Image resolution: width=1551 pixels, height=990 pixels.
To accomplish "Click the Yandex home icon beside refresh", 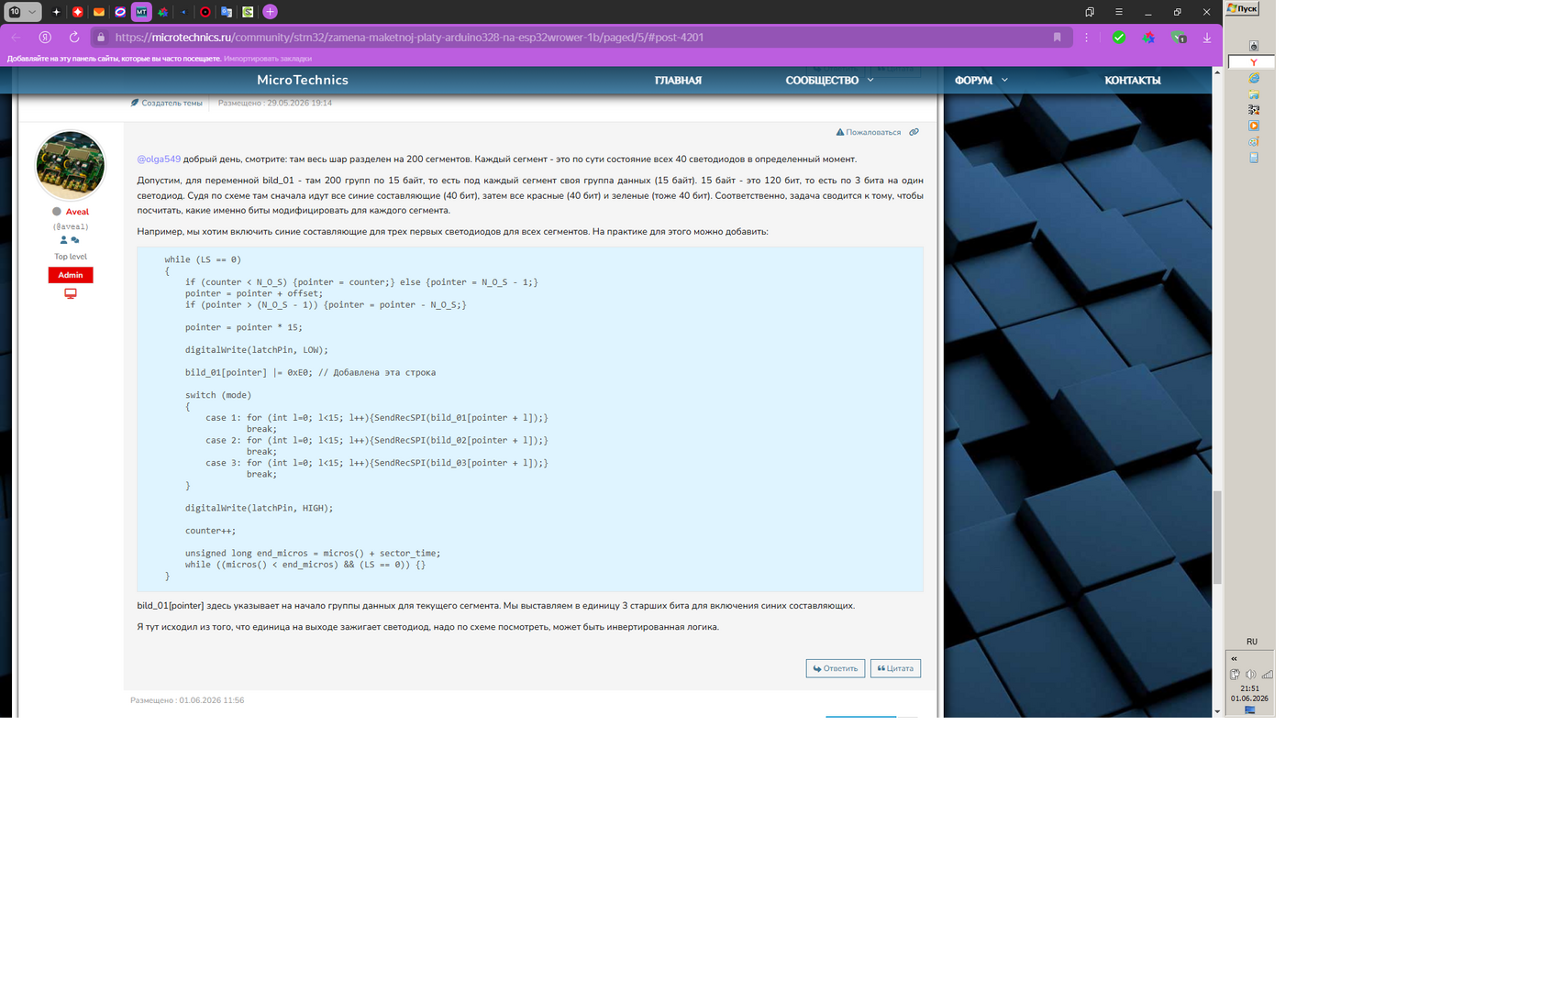I will [45, 38].
